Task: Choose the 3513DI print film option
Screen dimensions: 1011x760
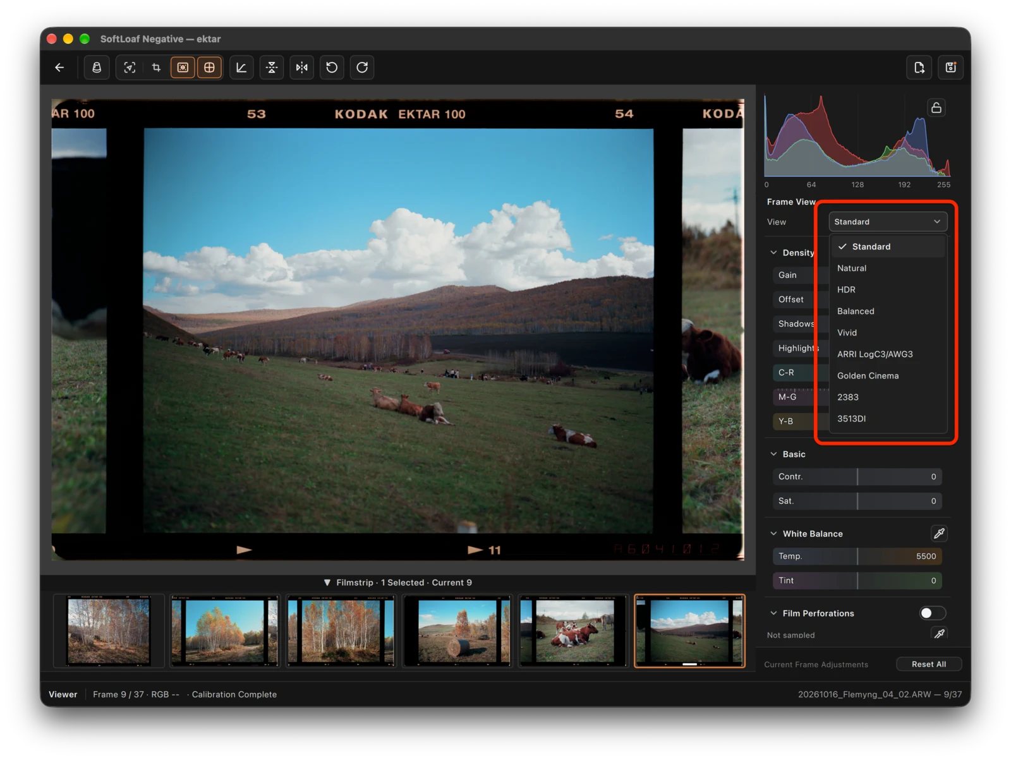Action: tap(888, 418)
